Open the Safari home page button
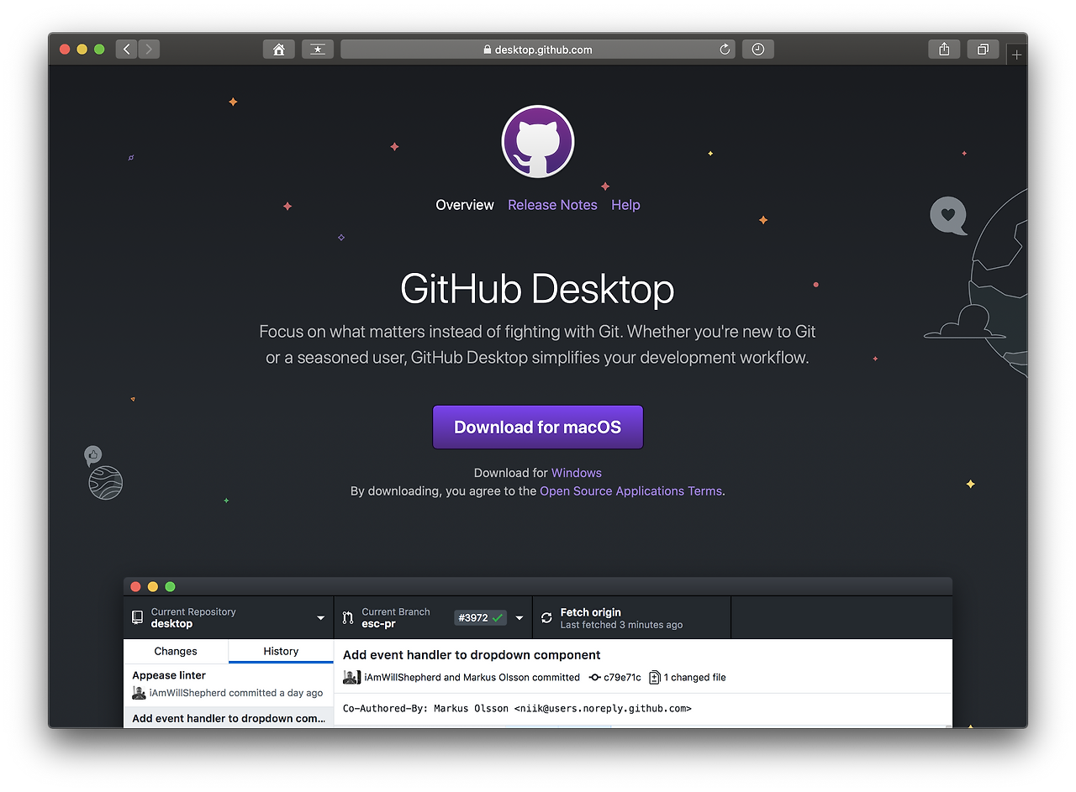The height and width of the screenshot is (792, 1076). click(x=279, y=50)
